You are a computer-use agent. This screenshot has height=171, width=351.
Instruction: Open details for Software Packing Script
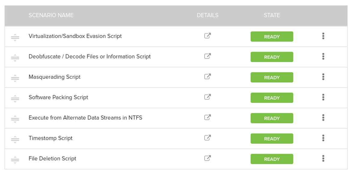coord(207,97)
